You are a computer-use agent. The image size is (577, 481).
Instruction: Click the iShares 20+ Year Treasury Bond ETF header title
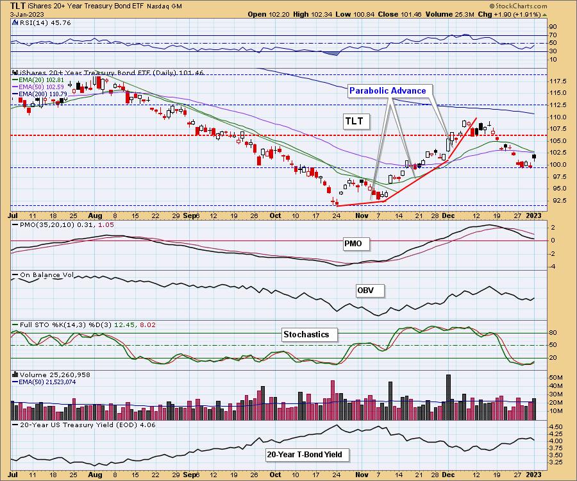pyautogui.click(x=86, y=6)
